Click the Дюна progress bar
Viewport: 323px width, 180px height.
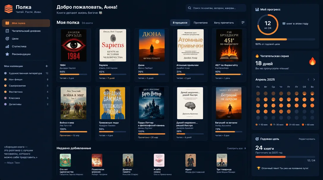pos(151,74)
